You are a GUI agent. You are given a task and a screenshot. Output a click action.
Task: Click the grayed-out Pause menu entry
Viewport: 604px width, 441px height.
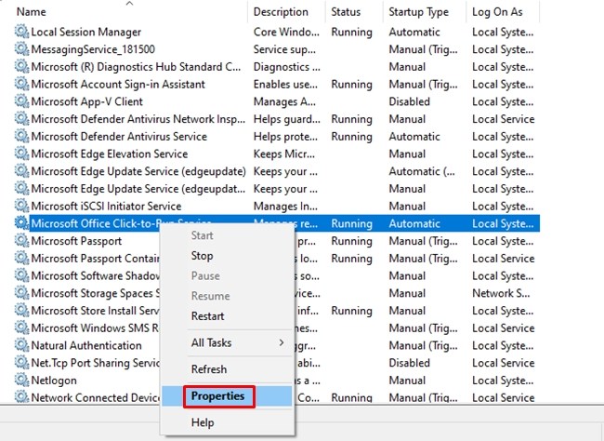(227, 276)
